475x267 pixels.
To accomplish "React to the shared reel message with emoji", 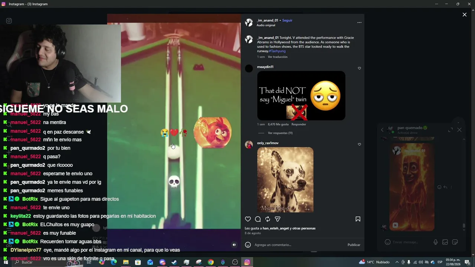I will (439, 187).
